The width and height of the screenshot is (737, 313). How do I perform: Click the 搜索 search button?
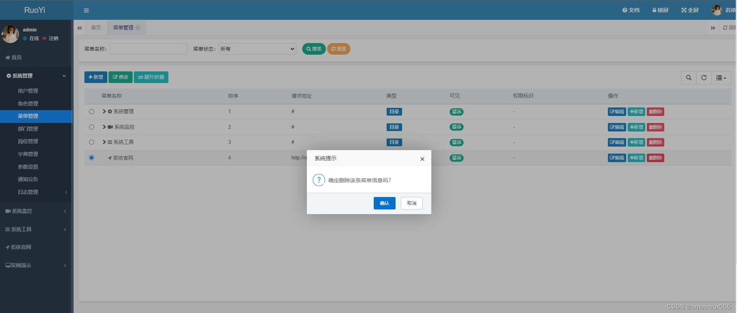coord(314,49)
